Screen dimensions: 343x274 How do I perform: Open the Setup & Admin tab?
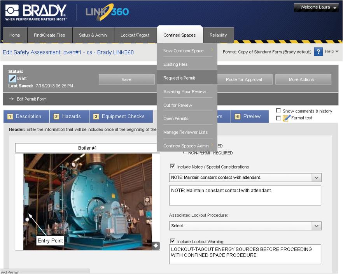93,35
